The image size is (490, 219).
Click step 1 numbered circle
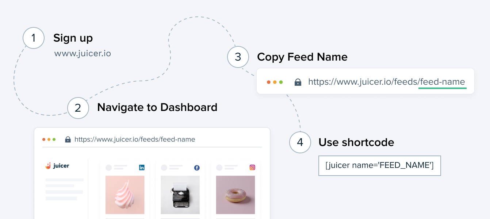click(x=34, y=38)
